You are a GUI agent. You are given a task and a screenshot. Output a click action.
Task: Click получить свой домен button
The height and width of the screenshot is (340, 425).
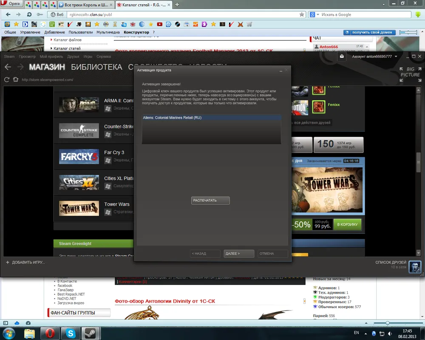click(x=369, y=32)
